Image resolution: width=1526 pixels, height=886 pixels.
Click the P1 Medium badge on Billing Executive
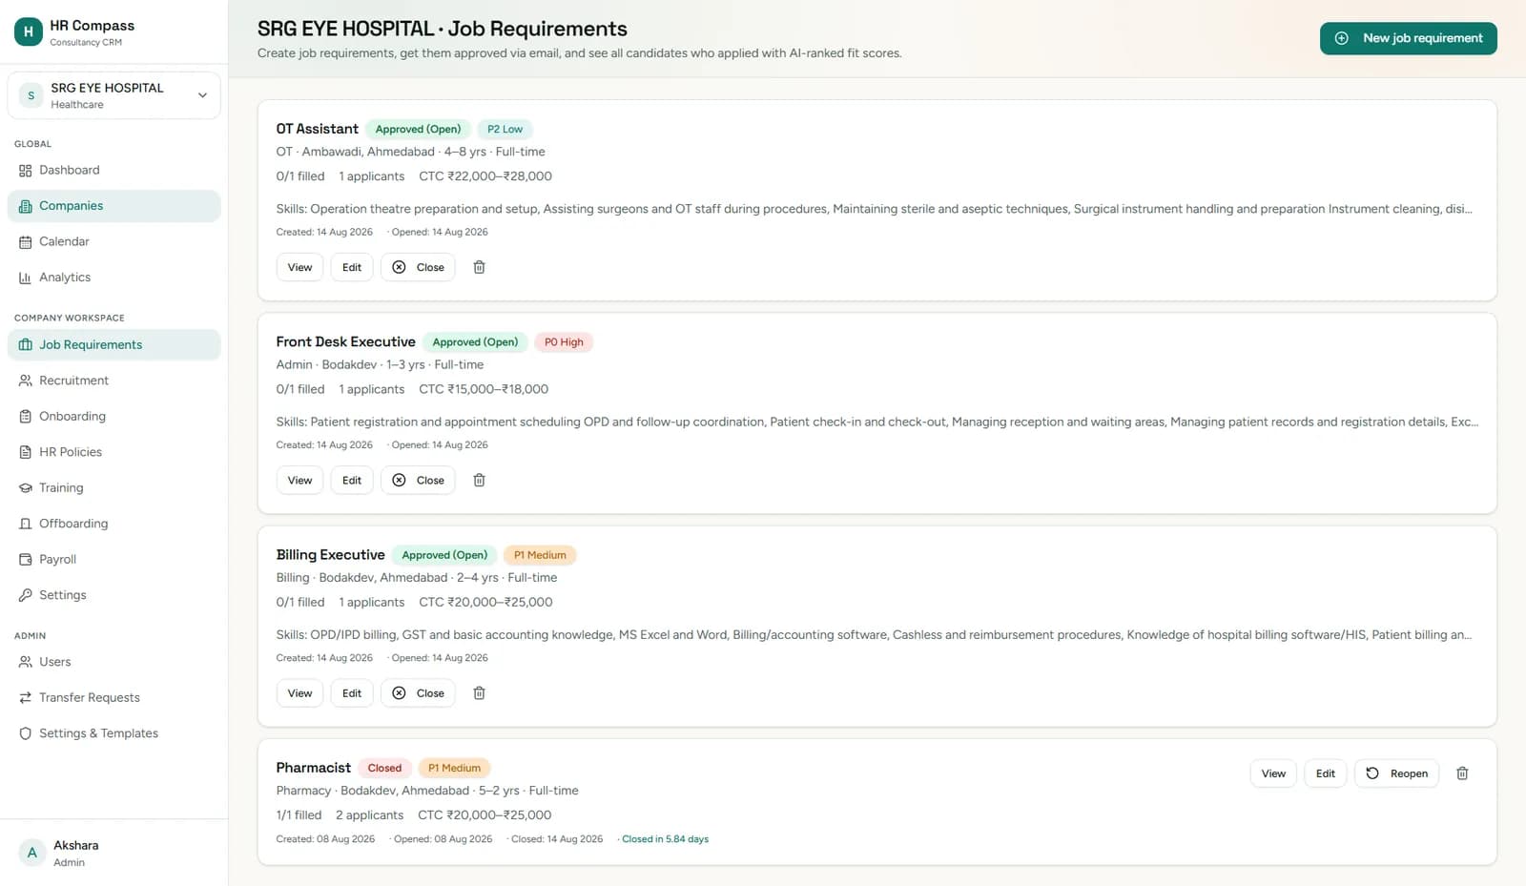click(x=540, y=555)
